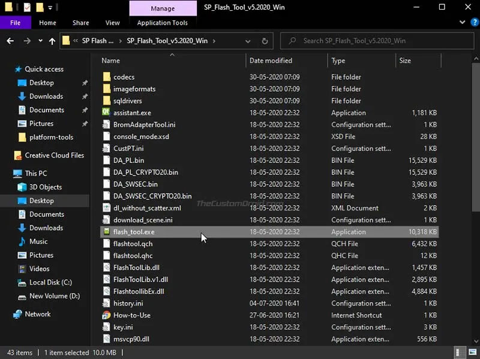
Task: Select the assistant.exe application
Action: [x=133, y=113]
